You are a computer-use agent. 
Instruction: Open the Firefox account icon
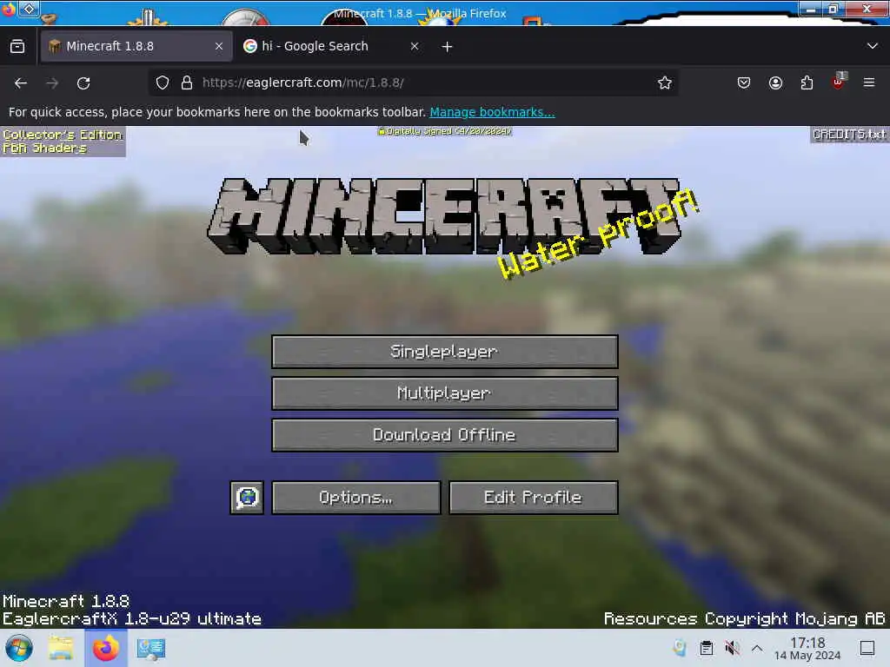(x=775, y=83)
